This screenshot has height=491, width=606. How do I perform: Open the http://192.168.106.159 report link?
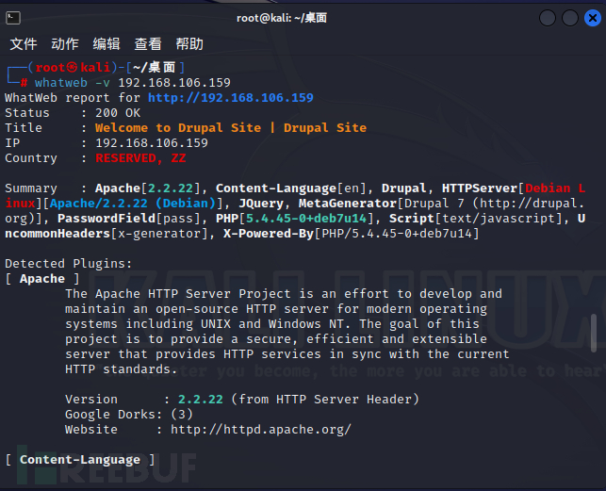[231, 97]
